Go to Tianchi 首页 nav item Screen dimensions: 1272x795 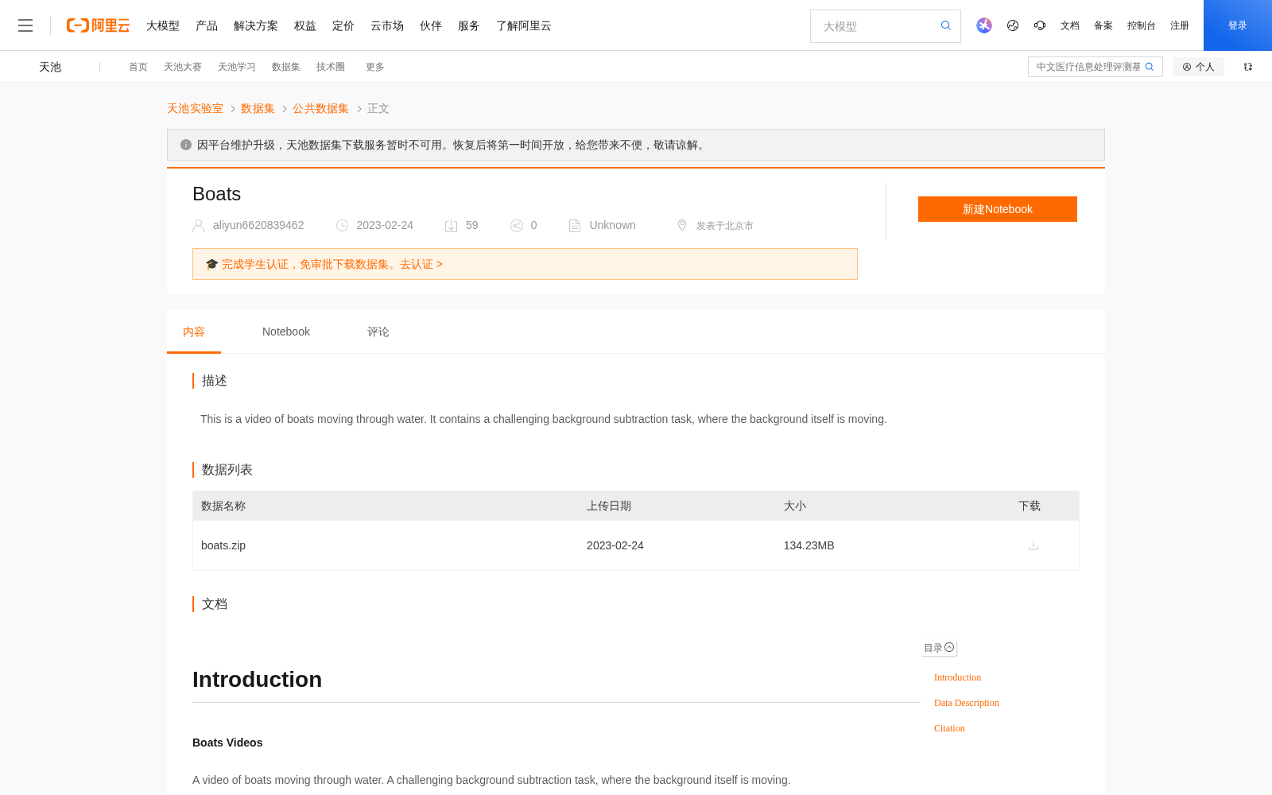(x=138, y=67)
